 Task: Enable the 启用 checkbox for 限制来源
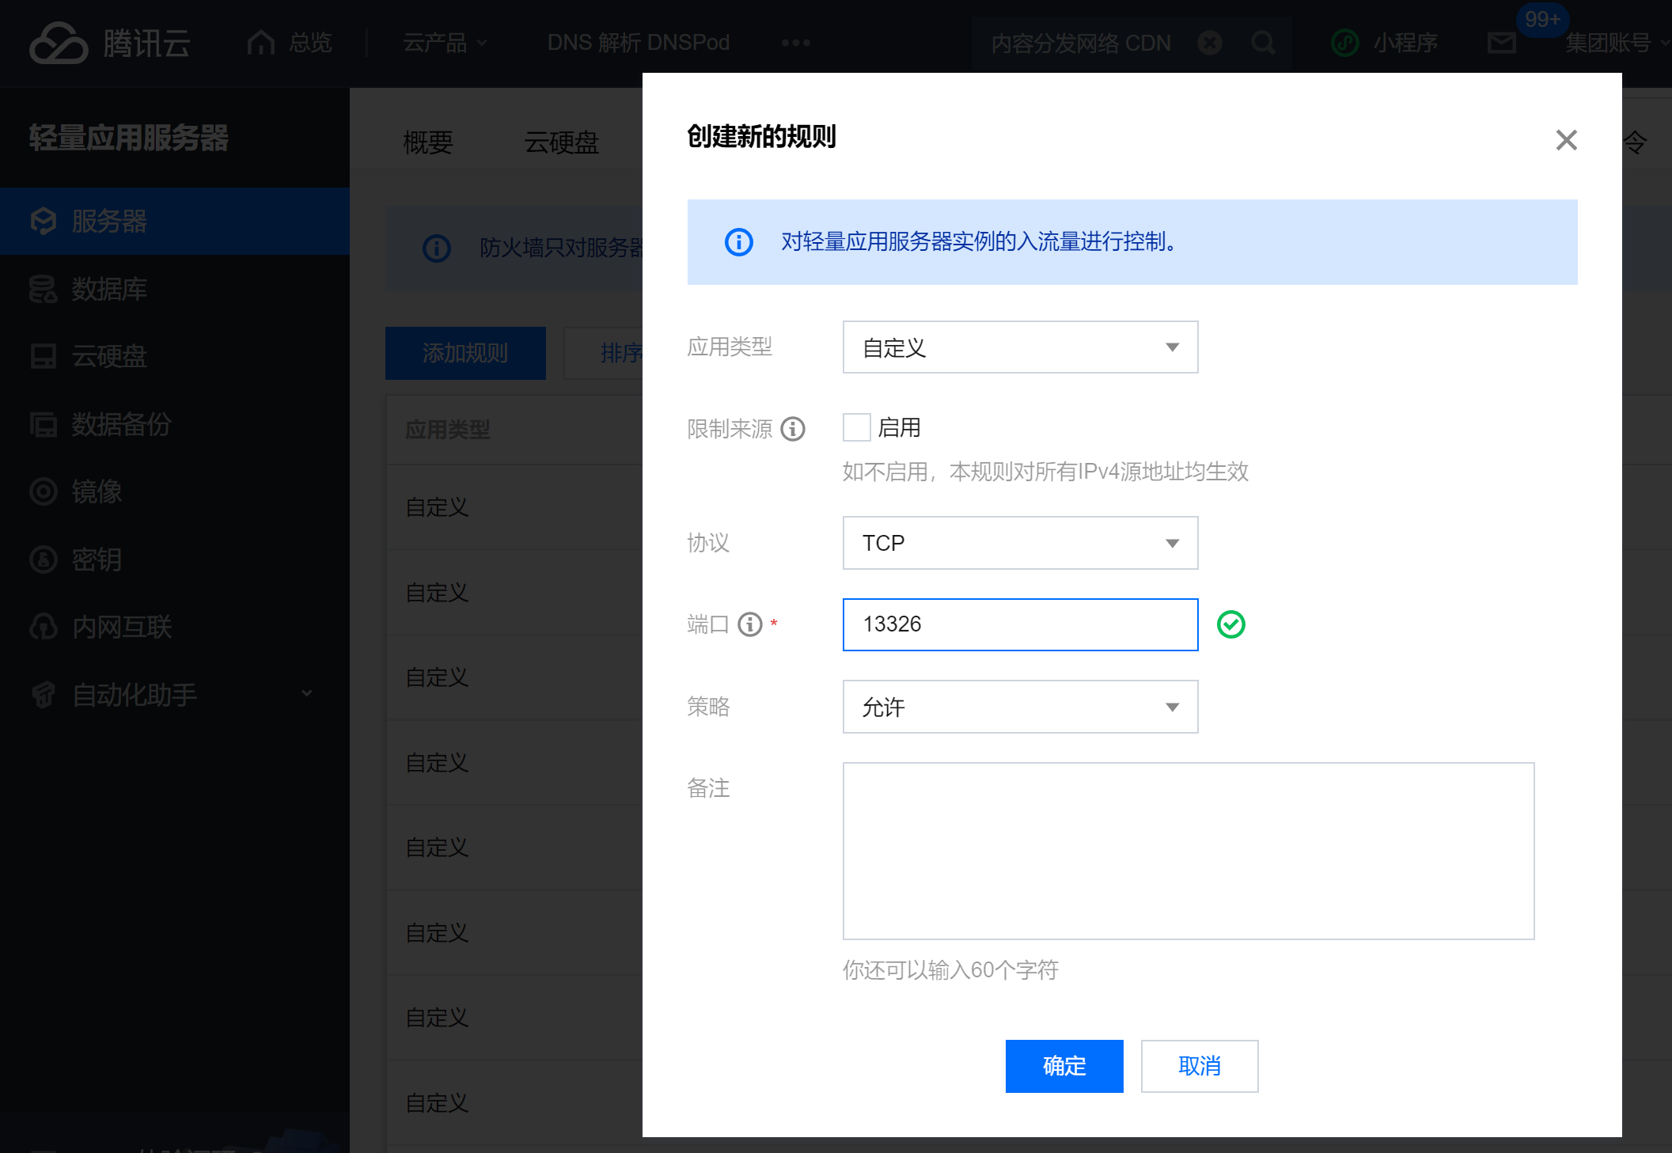[x=856, y=427]
